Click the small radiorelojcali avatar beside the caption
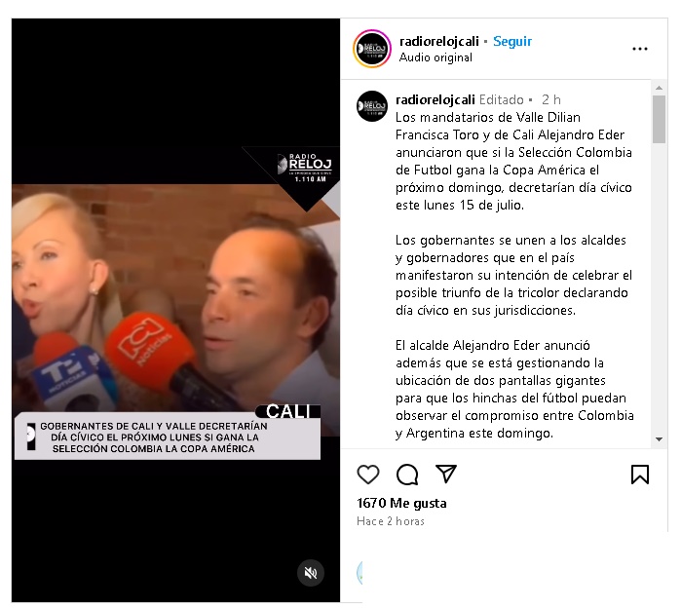 coord(372,106)
